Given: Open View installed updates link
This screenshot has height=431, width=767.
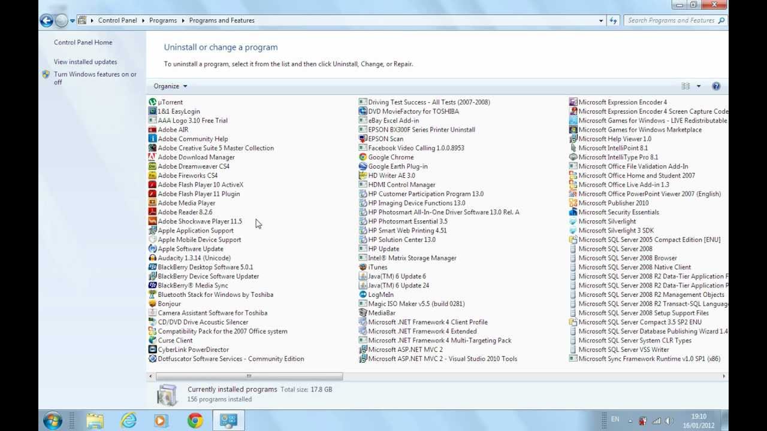Looking at the screenshot, I should pyautogui.click(x=86, y=62).
